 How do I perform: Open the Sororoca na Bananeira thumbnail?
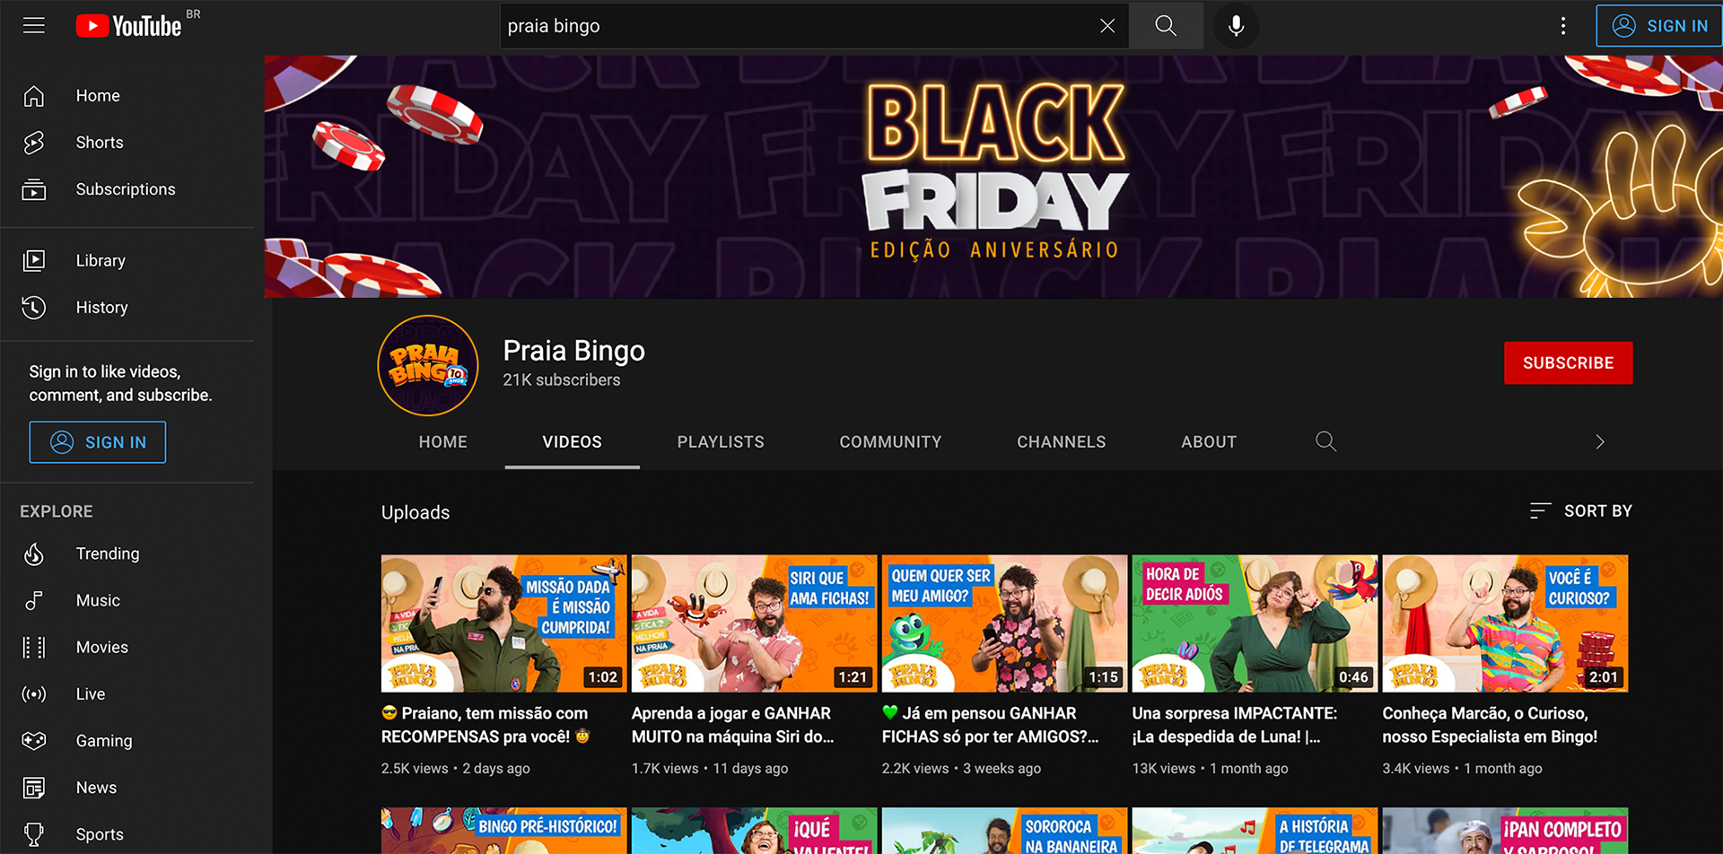[1004, 831]
